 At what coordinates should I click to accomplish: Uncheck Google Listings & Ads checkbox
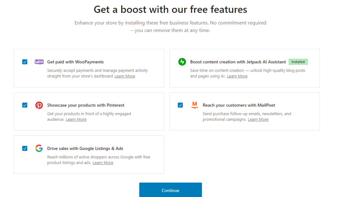click(x=25, y=148)
